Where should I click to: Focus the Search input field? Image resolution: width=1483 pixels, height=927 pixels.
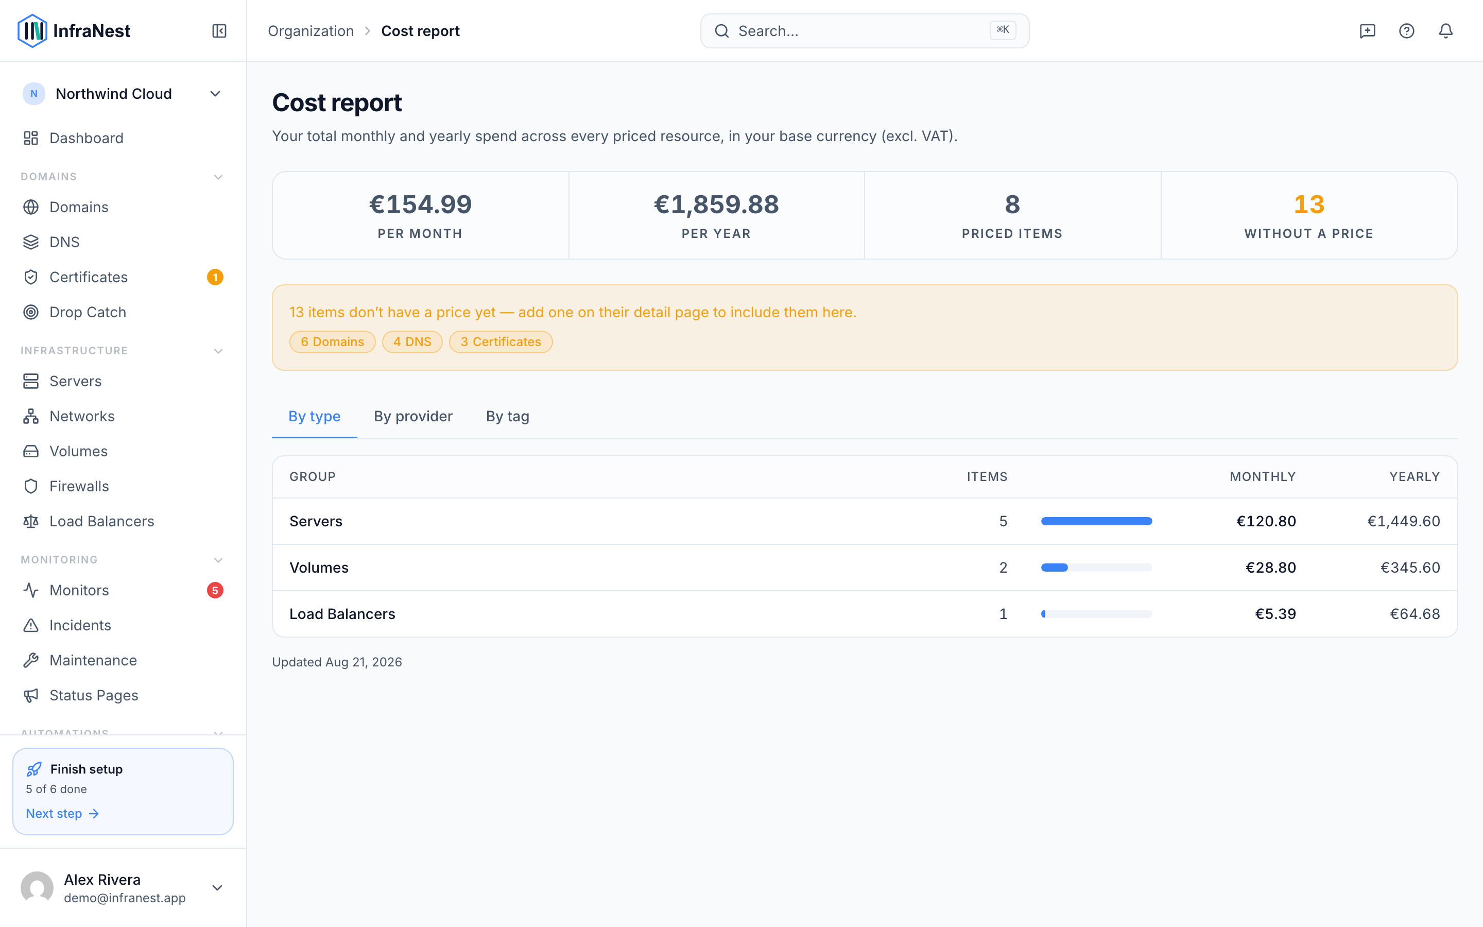(x=865, y=31)
